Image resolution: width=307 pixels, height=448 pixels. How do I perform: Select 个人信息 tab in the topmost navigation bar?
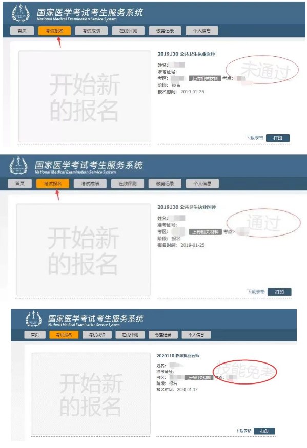(x=202, y=31)
